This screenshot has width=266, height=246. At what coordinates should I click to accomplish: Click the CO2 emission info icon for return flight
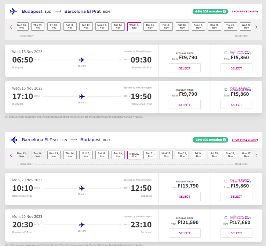[224, 140]
